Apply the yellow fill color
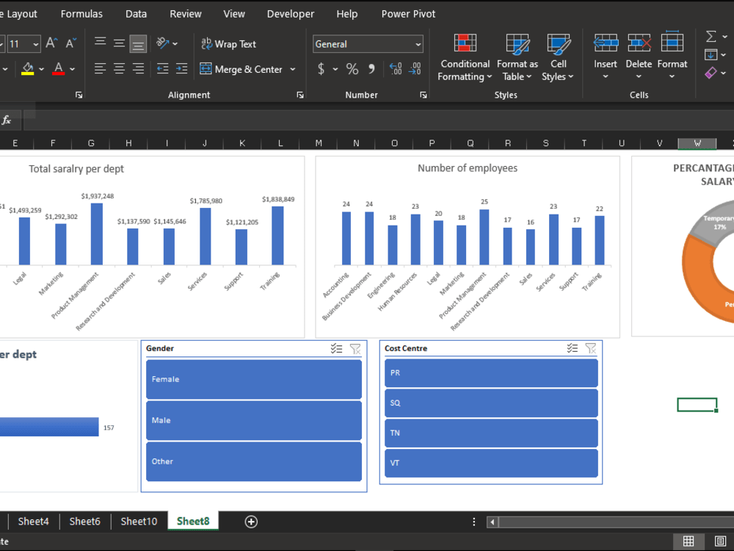The image size is (734, 551). tap(28, 69)
